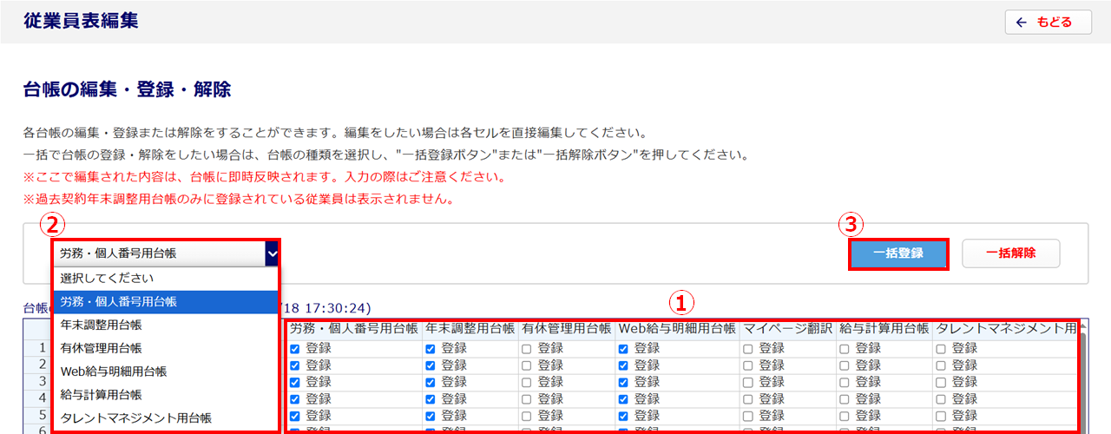Open the 台帳 type dropdown arrow
Image resolution: width=1111 pixels, height=434 pixels.
pyautogui.click(x=272, y=253)
